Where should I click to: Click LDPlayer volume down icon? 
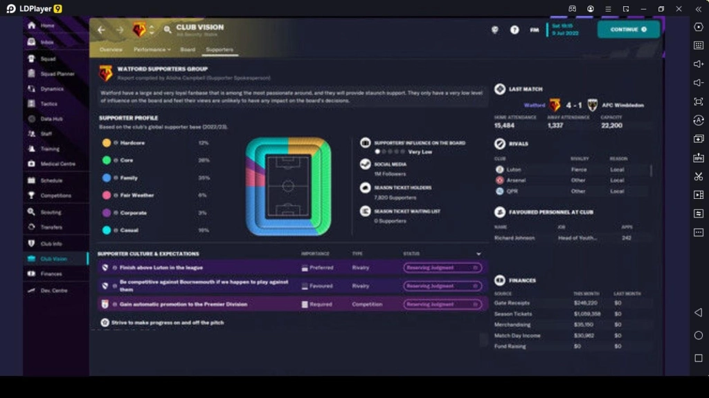click(699, 83)
